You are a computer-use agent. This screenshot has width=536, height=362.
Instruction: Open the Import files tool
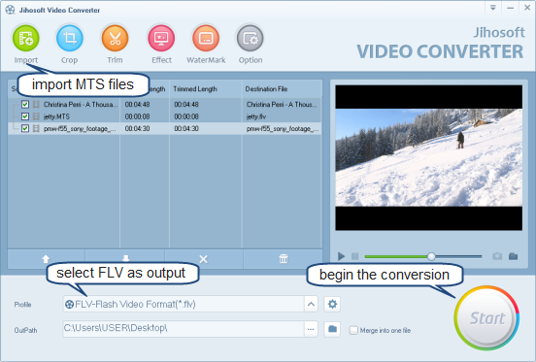(x=26, y=38)
